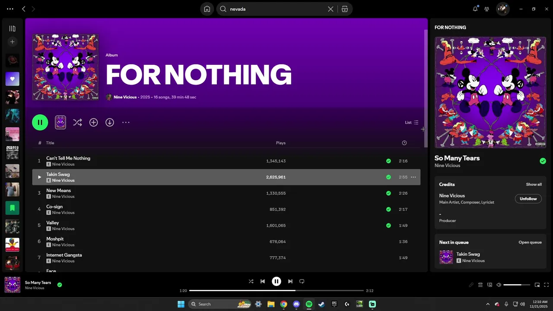Image resolution: width=553 pixels, height=311 pixels.
Task: Click the Title column header
Action: (50, 143)
